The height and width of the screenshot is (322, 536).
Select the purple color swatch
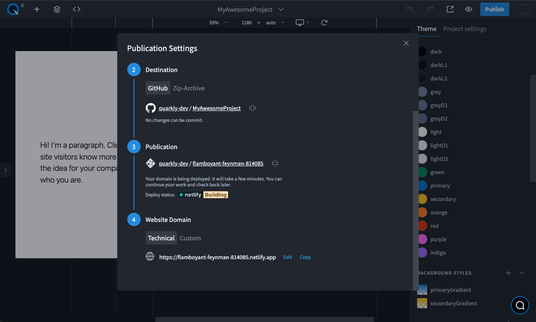(423, 239)
